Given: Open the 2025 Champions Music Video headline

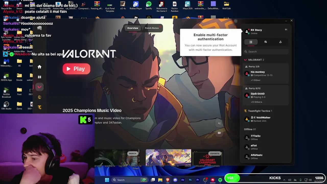Looking at the screenshot, I should [x=92, y=110].
